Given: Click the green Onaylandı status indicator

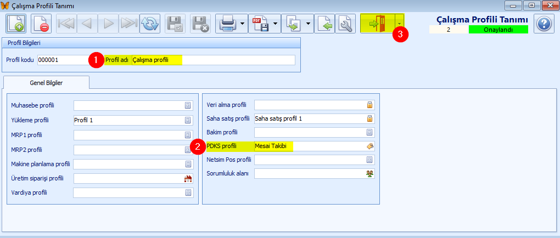Looking at the screenshot, I should tap(498, 30).
